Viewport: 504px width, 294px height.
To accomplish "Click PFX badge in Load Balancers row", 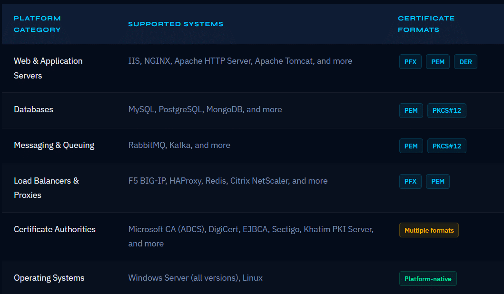I will (410, 182).
